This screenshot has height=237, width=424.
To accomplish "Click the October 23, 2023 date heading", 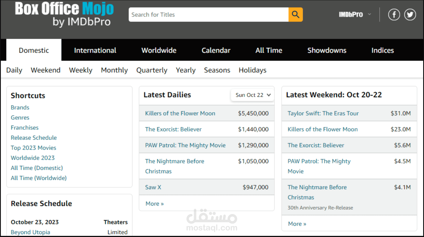I will point(35,222).
